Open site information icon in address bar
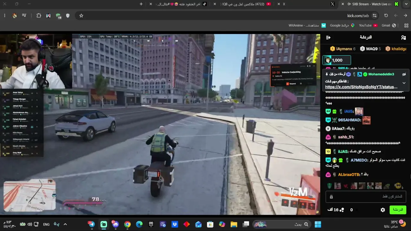This screenshot has width=411, height=231. point(374,16)
